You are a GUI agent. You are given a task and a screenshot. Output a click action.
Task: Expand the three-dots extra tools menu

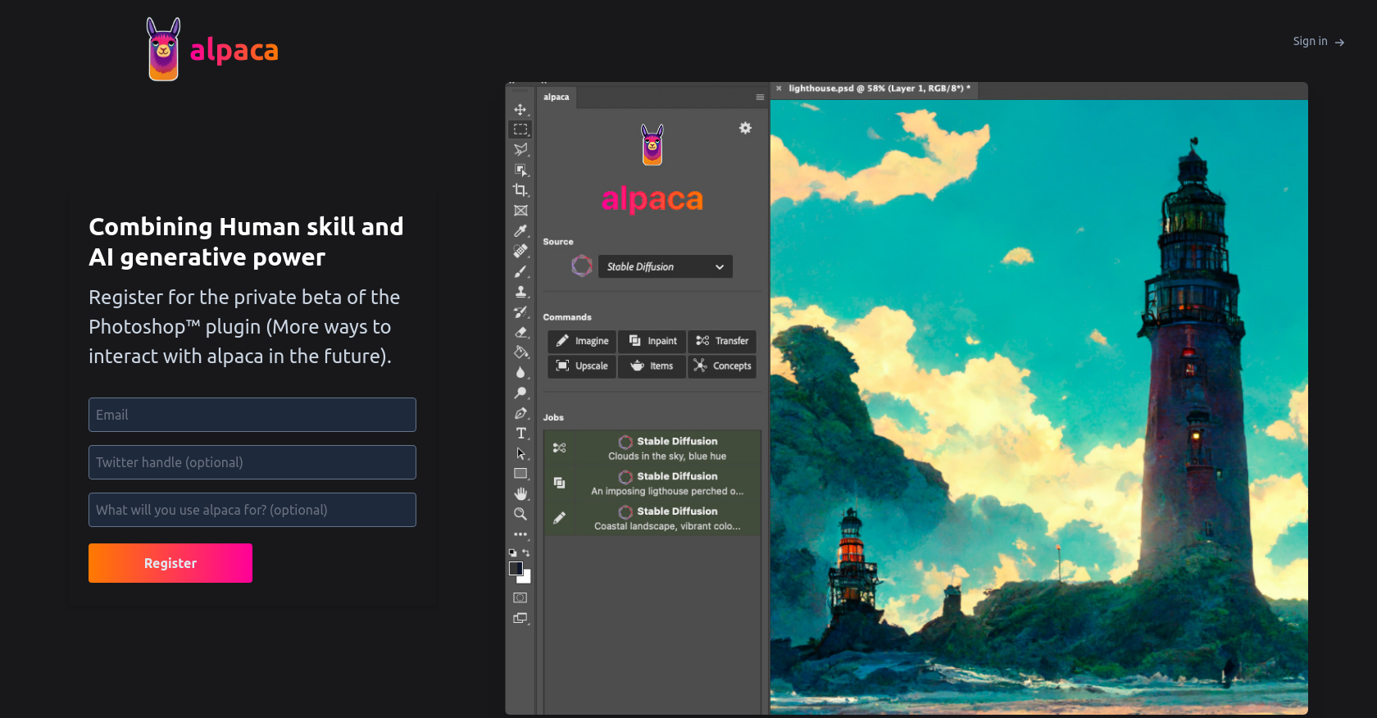point(520,534)
